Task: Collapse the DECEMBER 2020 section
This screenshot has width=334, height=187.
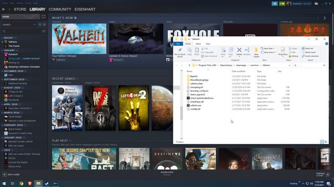Action: click(2, 71)
